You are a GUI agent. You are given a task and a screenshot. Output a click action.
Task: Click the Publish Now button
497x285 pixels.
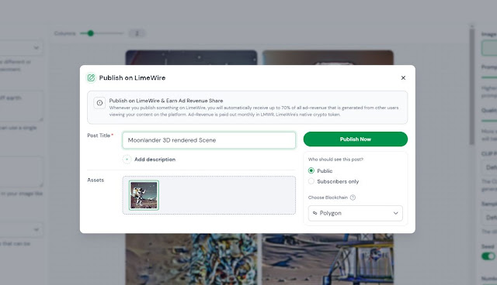(356, 139)
